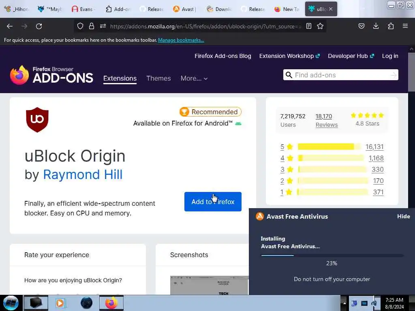Open the 16,131 five-star reviews count
This screenshot has width=415, height=311.
coord(374,147)
